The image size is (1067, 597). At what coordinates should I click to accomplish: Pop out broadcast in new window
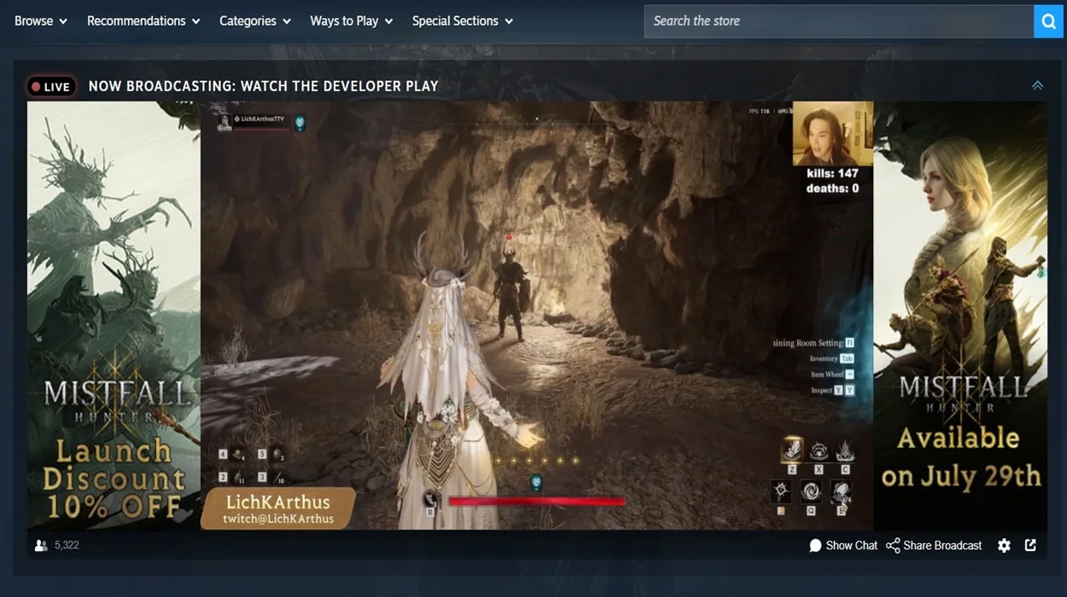tap(1030, 545)
